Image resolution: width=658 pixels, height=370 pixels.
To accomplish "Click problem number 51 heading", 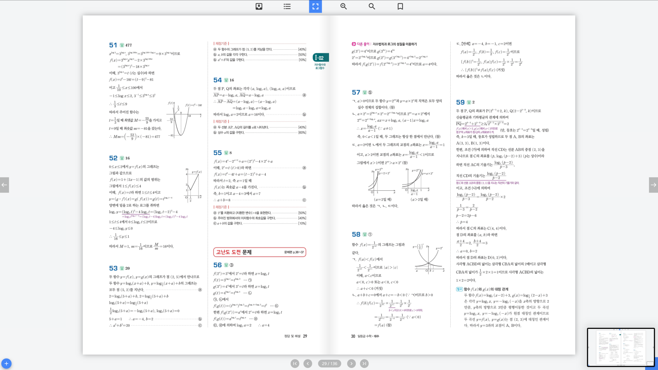I will [x=113, y=45].
